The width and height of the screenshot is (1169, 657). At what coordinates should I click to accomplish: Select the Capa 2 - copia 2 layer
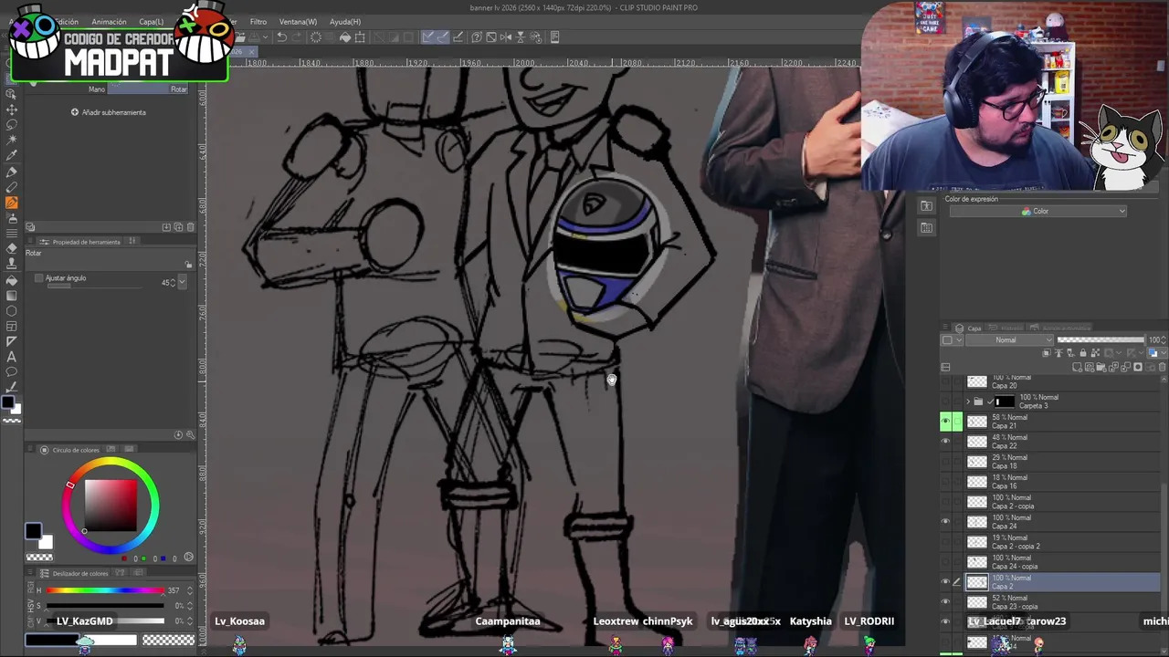1059,542
